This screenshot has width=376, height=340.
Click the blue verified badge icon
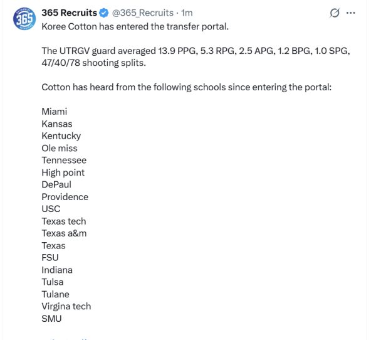[104, 13]
